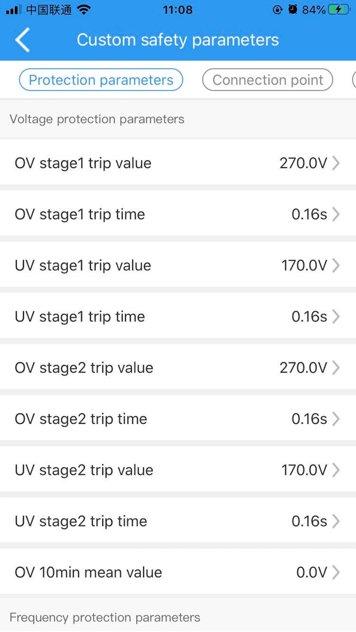
Task: Expand the OV stage1 trip value chevron
Action: 336,163
